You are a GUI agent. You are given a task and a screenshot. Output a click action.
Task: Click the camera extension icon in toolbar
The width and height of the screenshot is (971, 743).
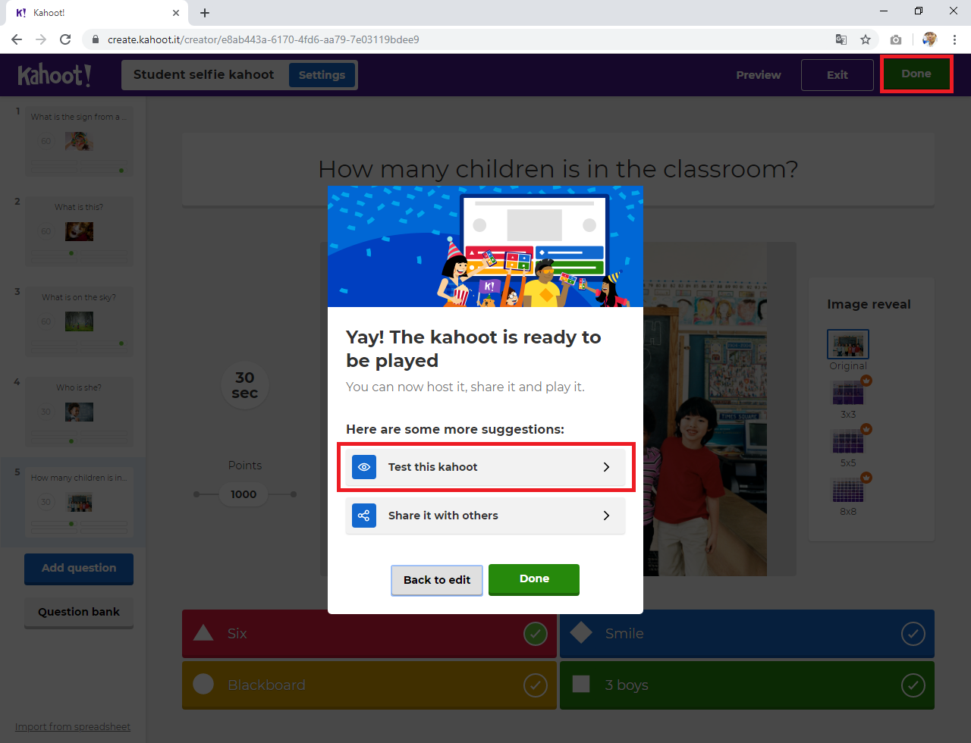pyautogui.click(x=896, y=39)
